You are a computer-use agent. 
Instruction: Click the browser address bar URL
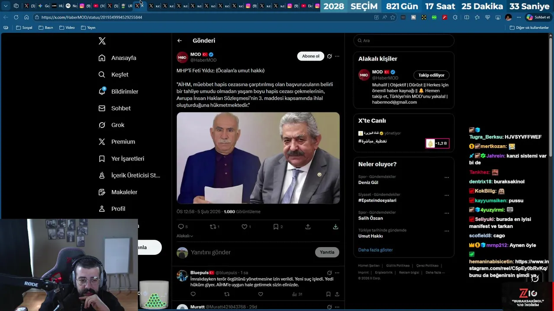click(x=92, y=17)
